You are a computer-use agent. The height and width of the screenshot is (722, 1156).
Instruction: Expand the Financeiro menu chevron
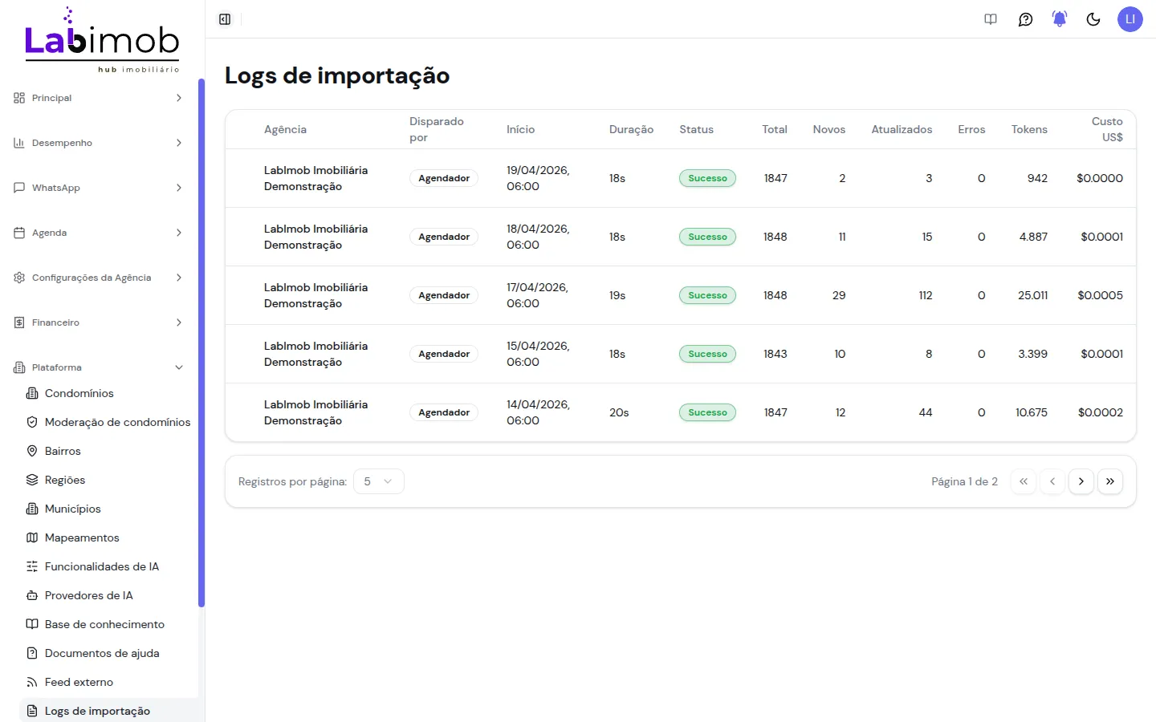pyautogui.click(x=179, y=322)
